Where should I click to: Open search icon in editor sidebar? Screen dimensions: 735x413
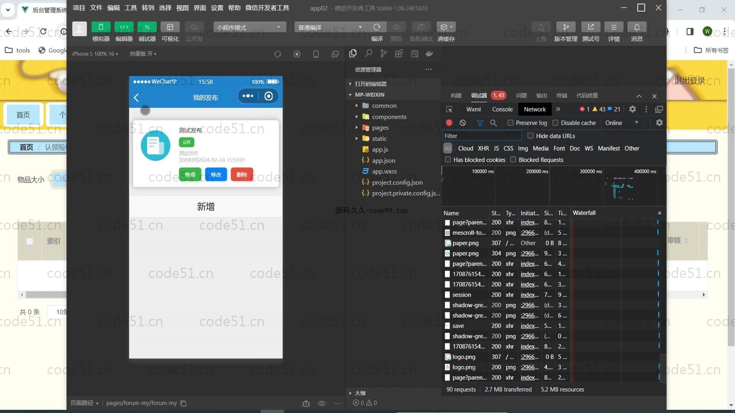[368, 54]
